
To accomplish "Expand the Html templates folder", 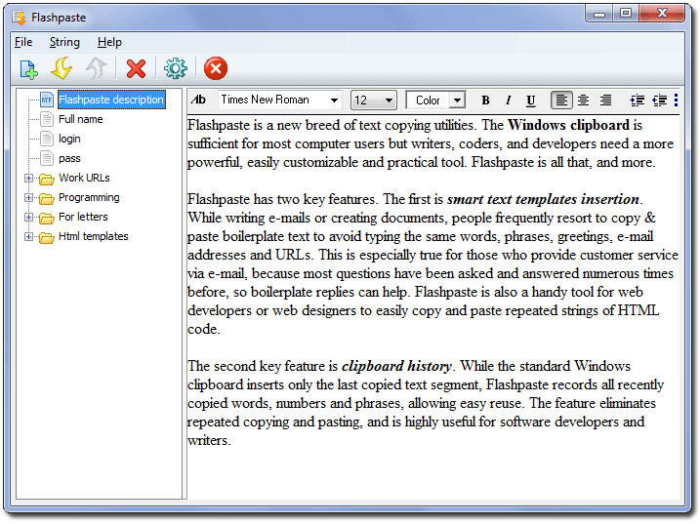I will (x=28, y=236).
